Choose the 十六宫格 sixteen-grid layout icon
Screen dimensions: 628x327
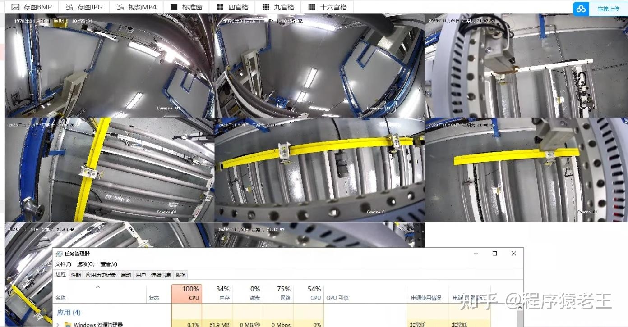312,7
